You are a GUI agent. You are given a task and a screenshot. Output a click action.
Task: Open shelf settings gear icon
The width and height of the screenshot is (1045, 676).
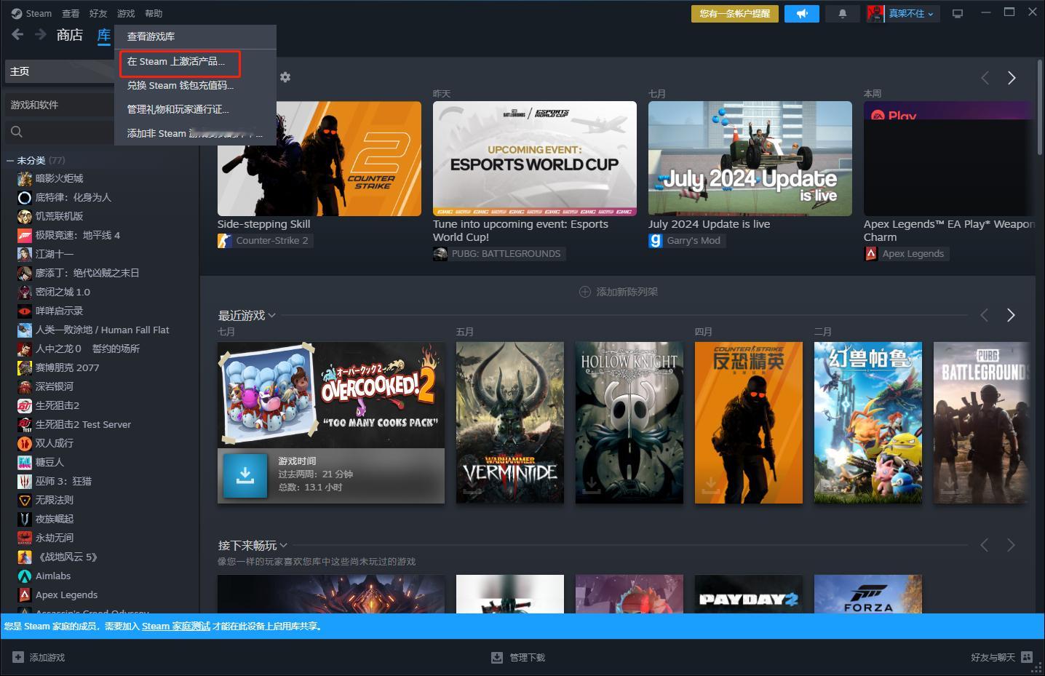pyautogui.click(x=285, y=77)
